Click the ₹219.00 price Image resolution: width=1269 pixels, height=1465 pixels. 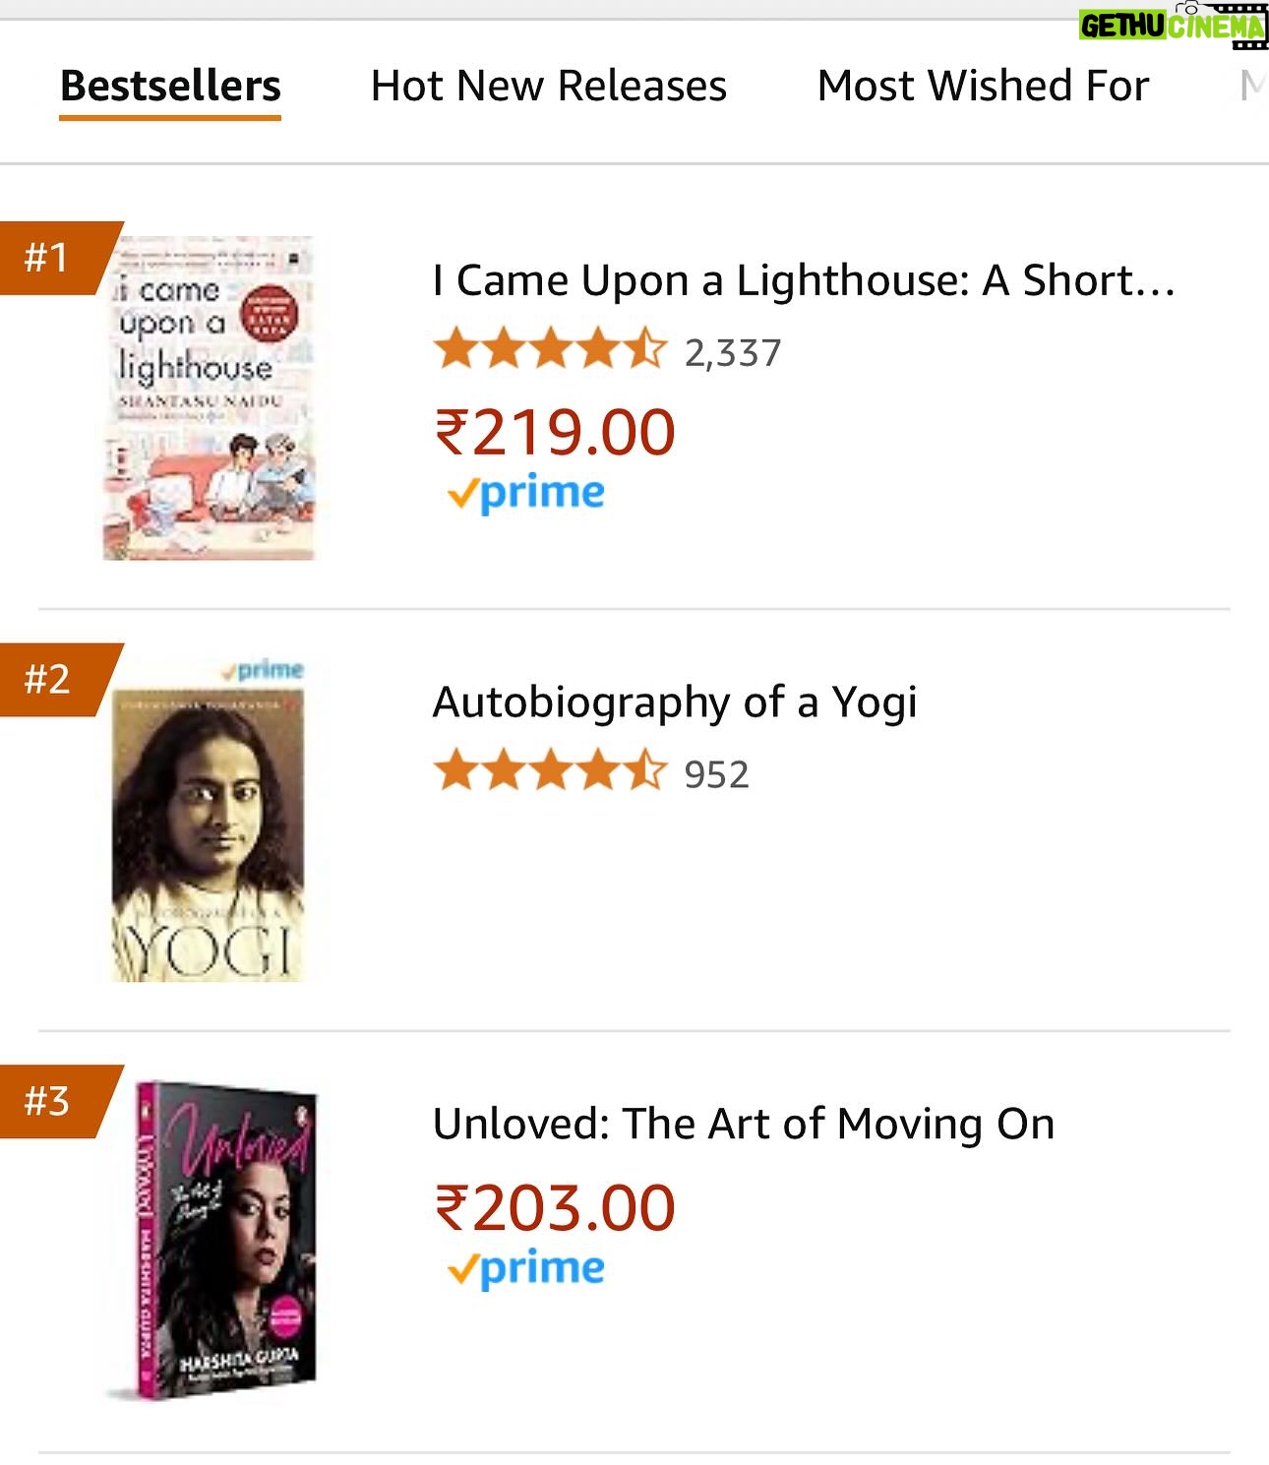tap(555, 433)
